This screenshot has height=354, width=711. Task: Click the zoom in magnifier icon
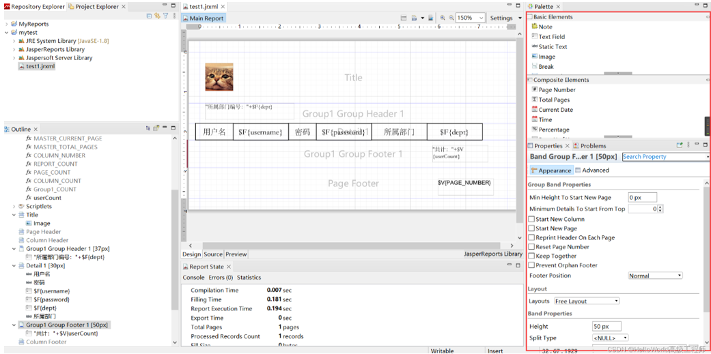point(443,18)
